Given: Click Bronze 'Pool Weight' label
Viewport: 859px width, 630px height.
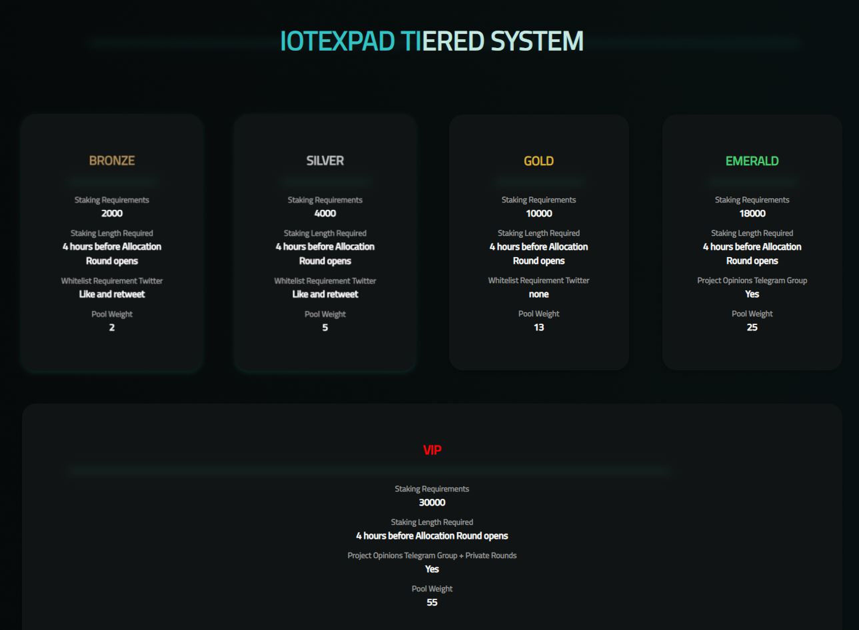Looking at the screenshot, I should coord(112,314).
